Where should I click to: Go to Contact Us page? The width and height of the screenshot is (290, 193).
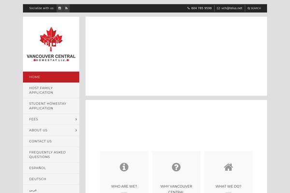point(51,141)
